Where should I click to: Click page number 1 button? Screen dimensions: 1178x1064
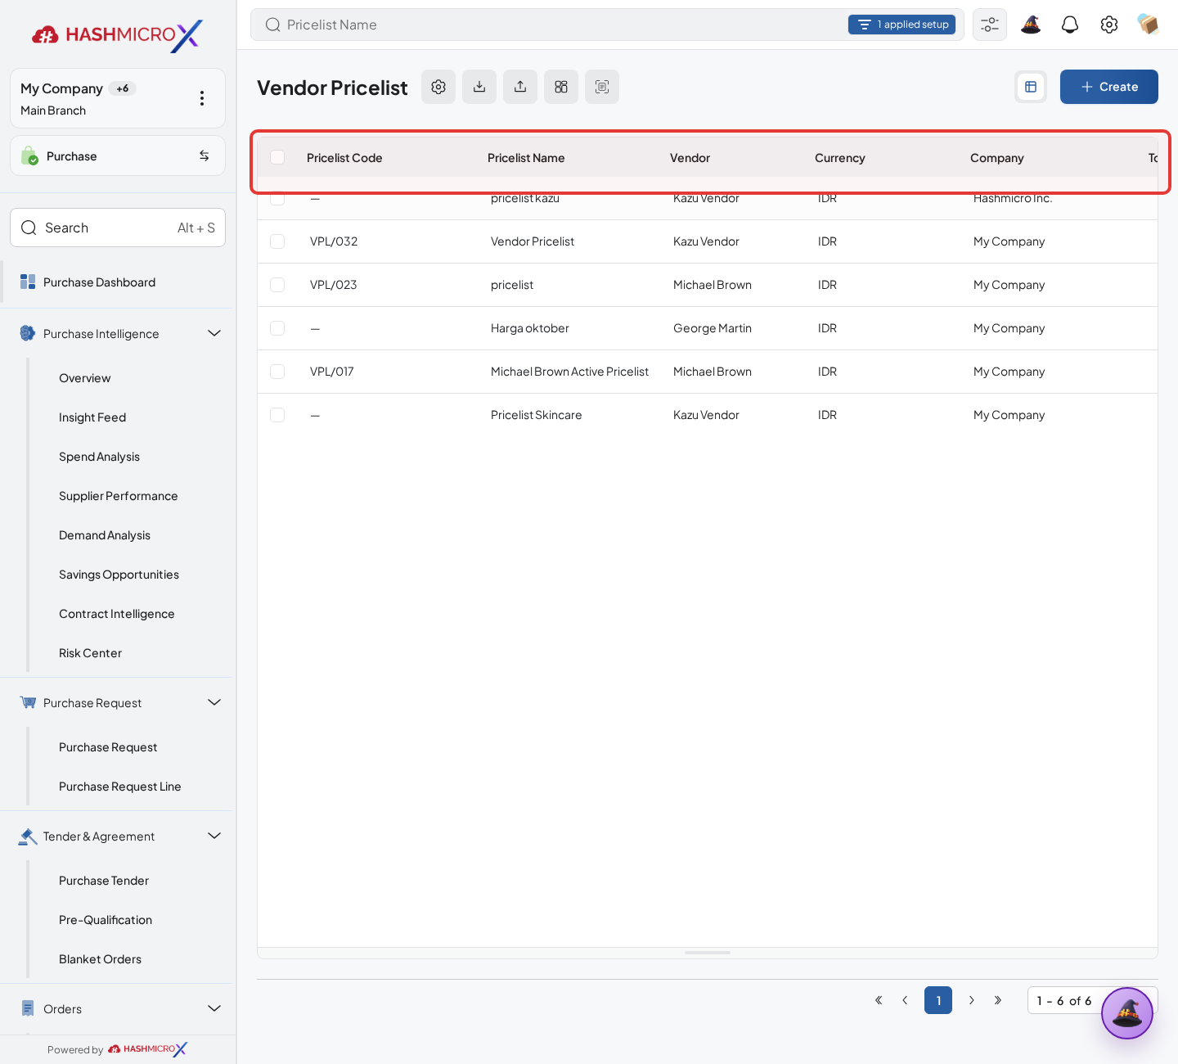coord(938,1000)
